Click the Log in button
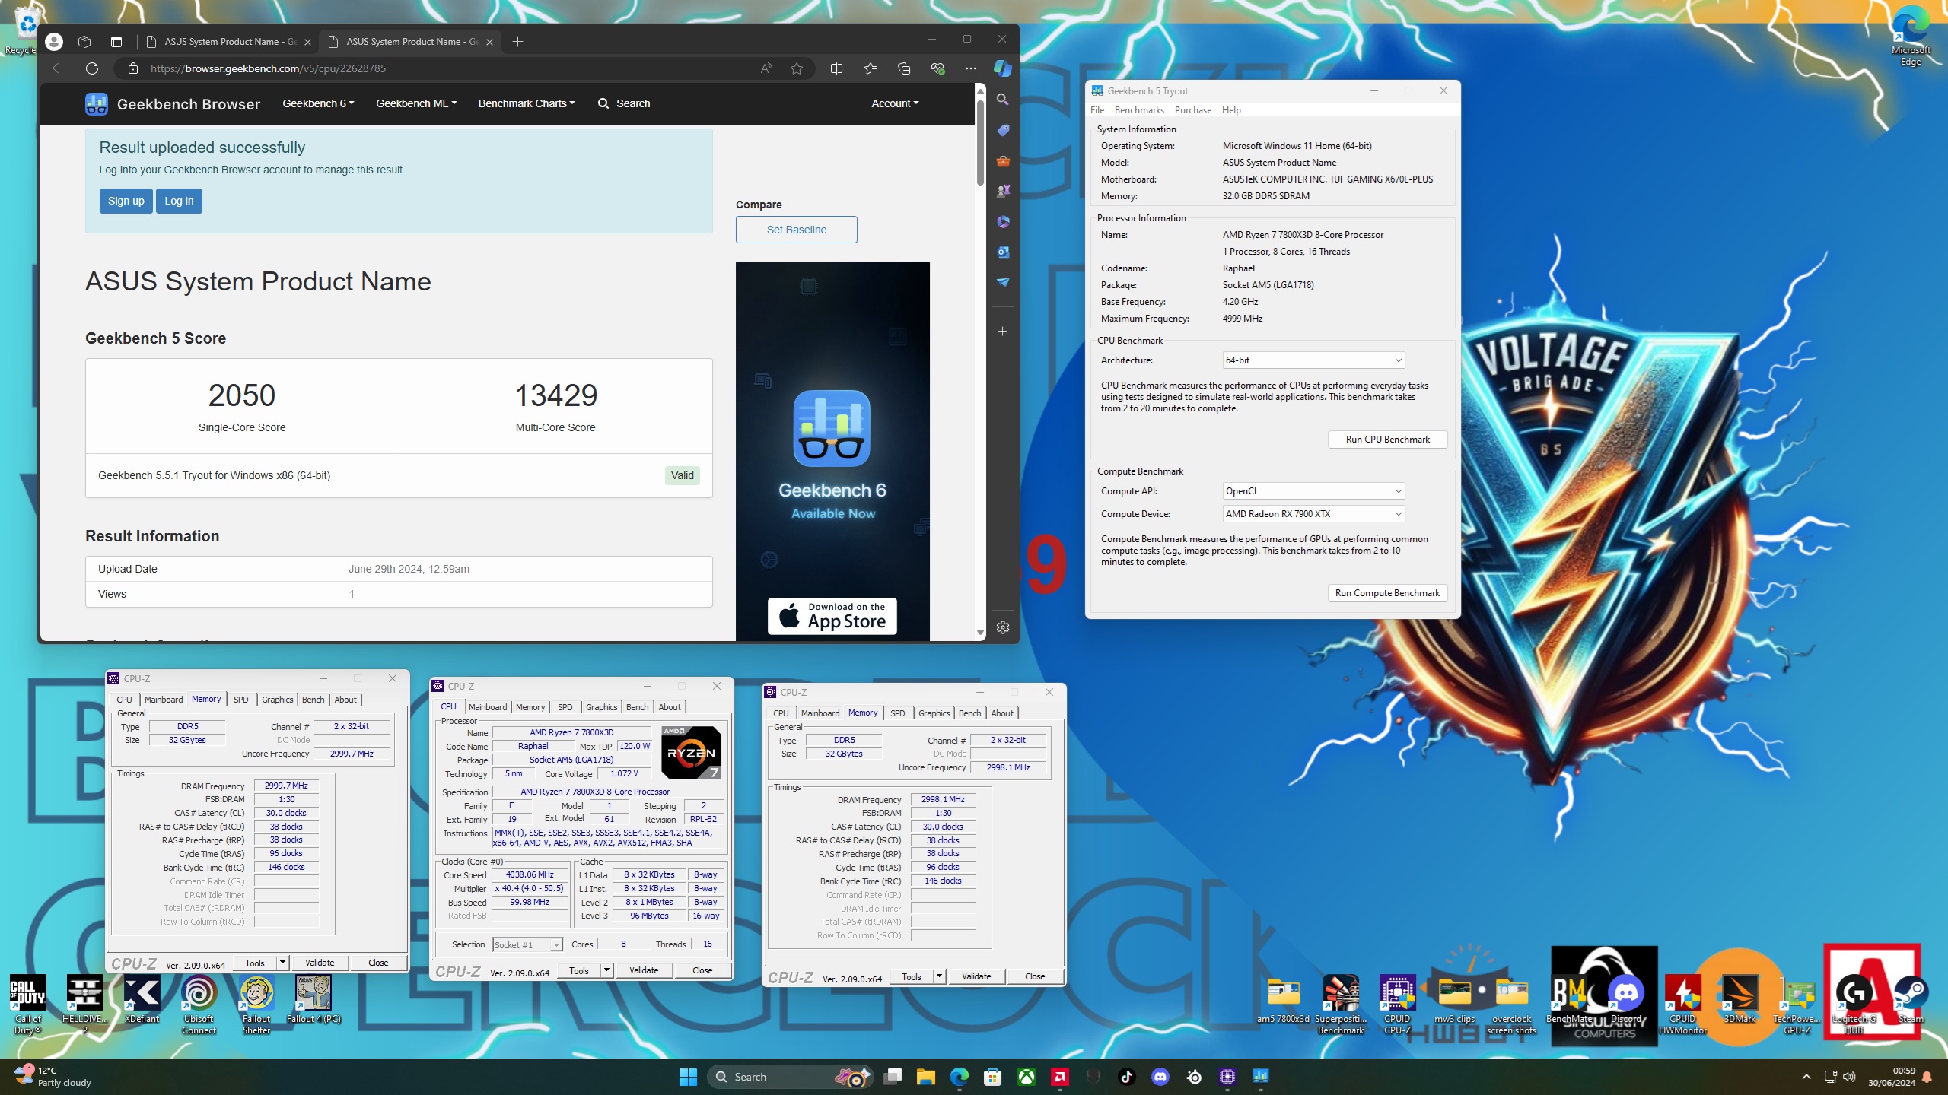The image size is (1948, 1095). 179,201
